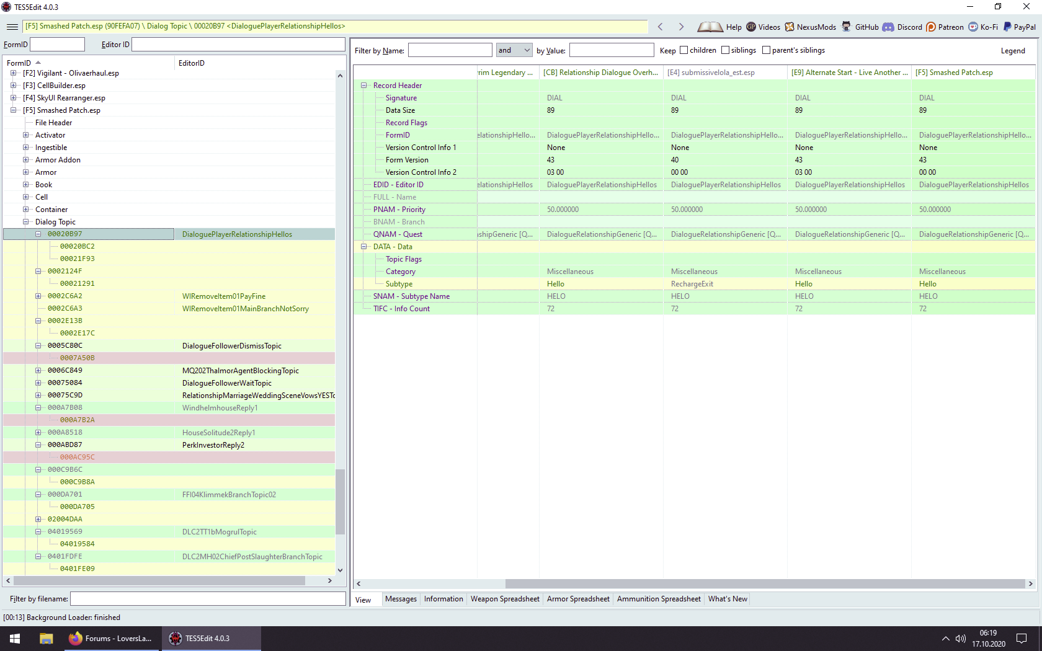Open the Armor Spreadsheet tab
The width and height of the screenshot is (1042, 651).
pyautogui.click(x=578, y=599)
